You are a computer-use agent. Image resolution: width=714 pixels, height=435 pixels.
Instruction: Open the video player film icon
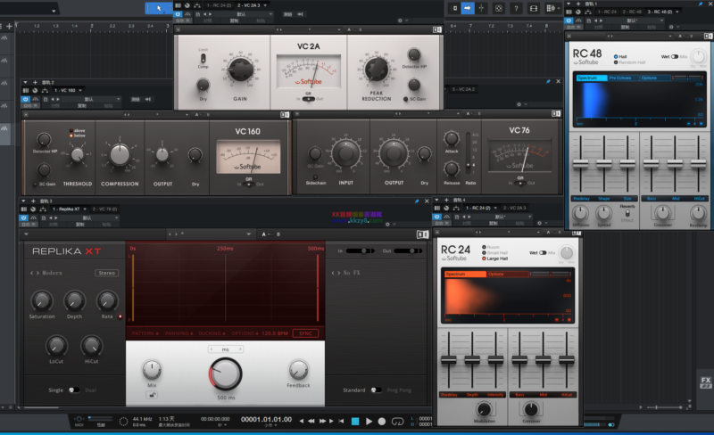(533, 8)
